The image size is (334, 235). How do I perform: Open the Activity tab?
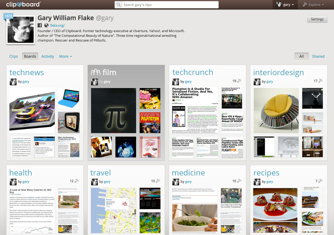tap(48, 56)
